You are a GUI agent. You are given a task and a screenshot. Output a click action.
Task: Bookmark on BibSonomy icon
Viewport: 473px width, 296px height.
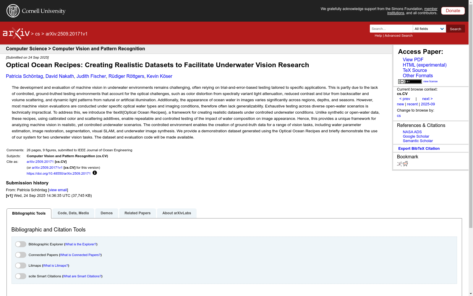pos(399,164)
